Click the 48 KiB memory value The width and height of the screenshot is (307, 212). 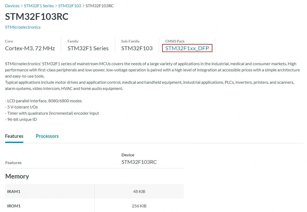[139, 191]
